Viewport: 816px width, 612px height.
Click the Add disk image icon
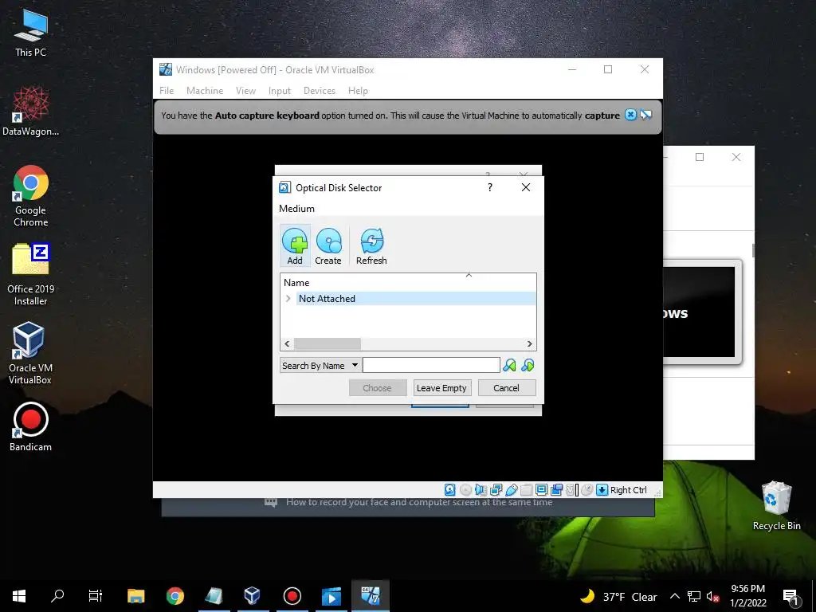point(295,246)
